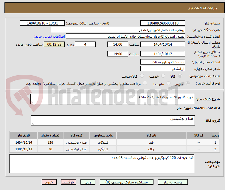Click the price validity time 14:00 field
This screenshot has height=190, width=225.
118,54
